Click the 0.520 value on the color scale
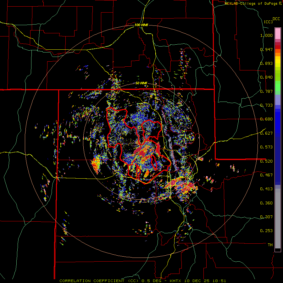 click(266, 161)
